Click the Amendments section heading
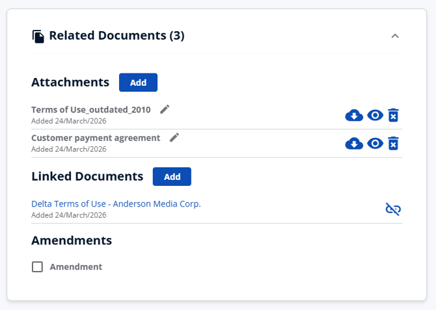This screenshot has width=436, height=310. [x=72, y=240]
